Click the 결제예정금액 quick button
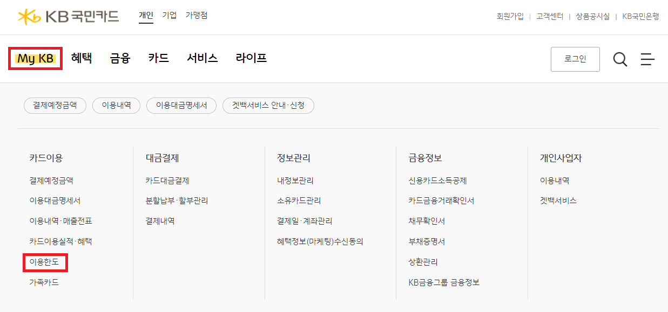668x312 pixels. point(55,105)
